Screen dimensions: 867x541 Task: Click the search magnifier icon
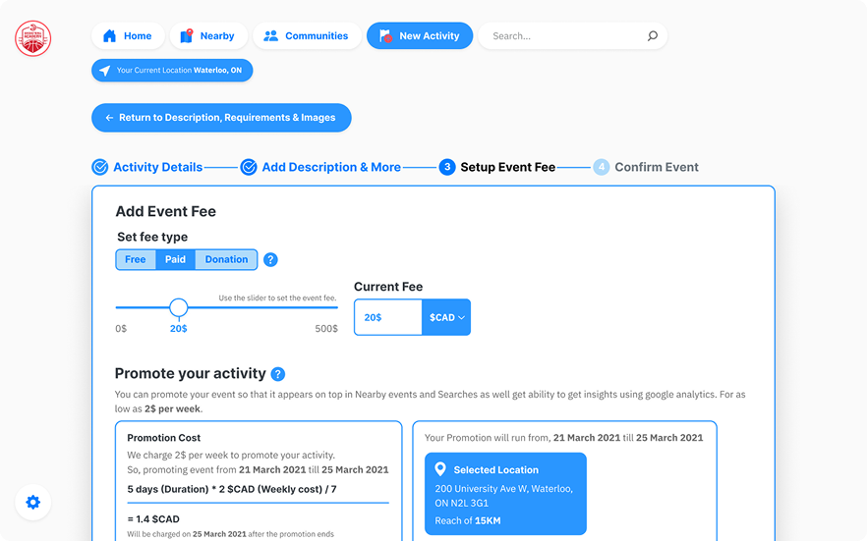point(652,36)
